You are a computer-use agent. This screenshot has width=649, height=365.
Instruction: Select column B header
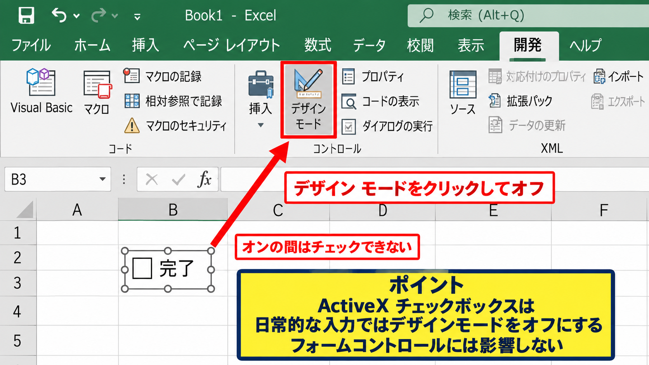173,210
